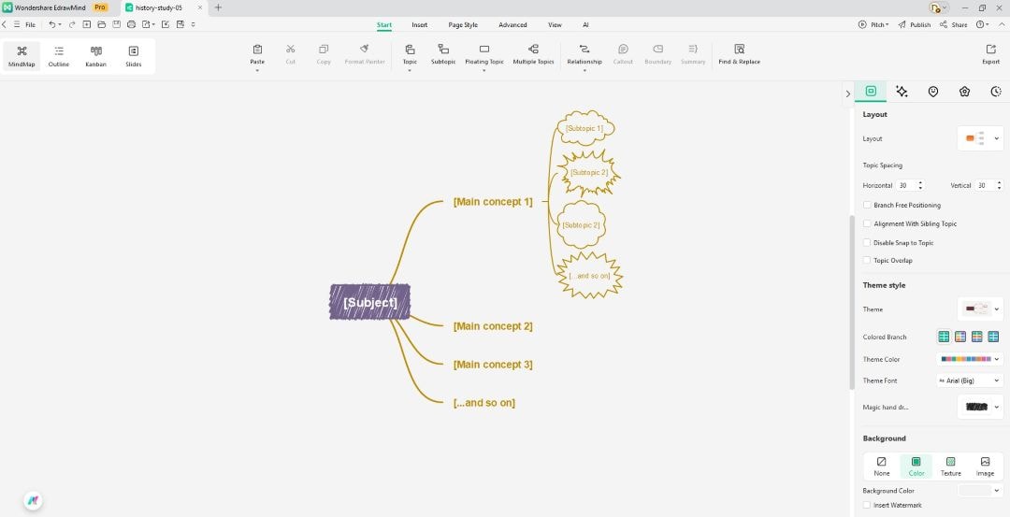This screenshot has width=1010, height=517.
Task: Open the Insert ribbon tab
Action: (419, 25)
